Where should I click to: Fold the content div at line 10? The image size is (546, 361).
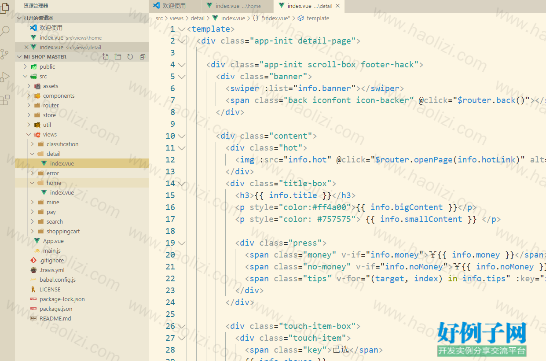pos(182,136)
